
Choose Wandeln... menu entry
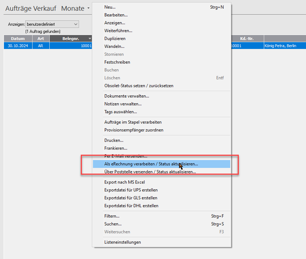coord(162,46)
